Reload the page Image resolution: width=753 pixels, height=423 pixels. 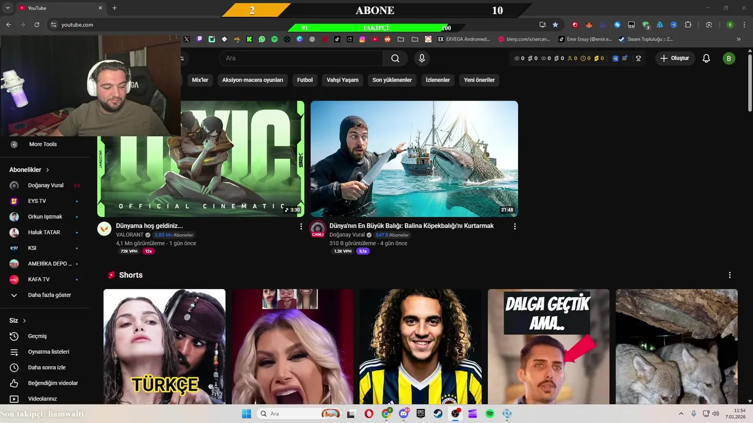click(37, 25)
